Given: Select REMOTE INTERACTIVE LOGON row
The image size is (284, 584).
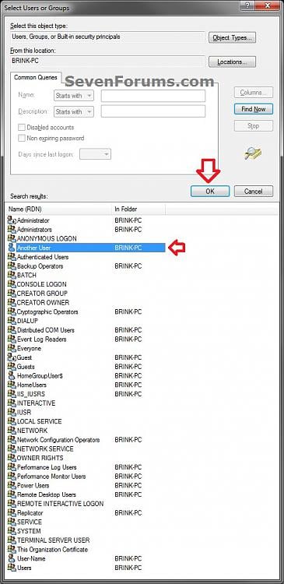Looking at the screenshot, I should click(x=86, y=504).
